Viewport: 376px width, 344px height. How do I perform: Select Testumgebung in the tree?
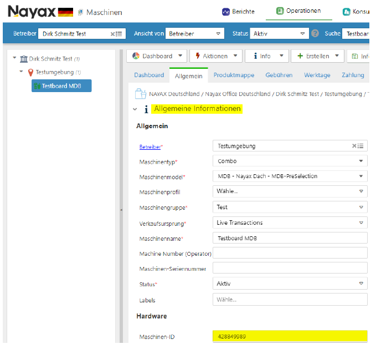point(55,72)
